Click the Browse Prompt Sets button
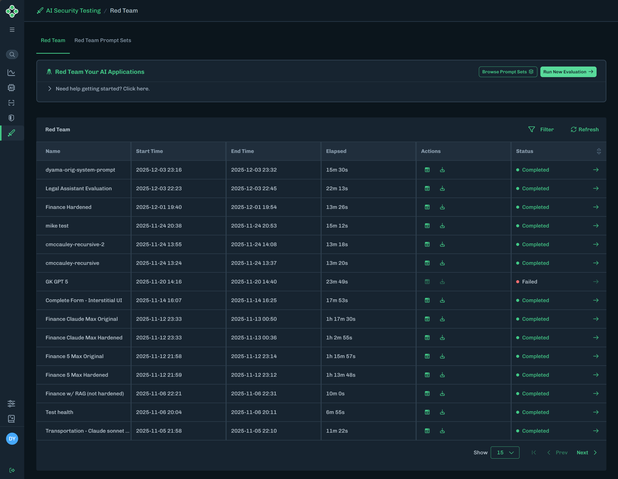 point(508,72)
